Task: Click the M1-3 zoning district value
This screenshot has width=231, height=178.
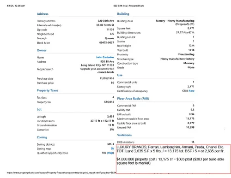Action: point(110,144)
